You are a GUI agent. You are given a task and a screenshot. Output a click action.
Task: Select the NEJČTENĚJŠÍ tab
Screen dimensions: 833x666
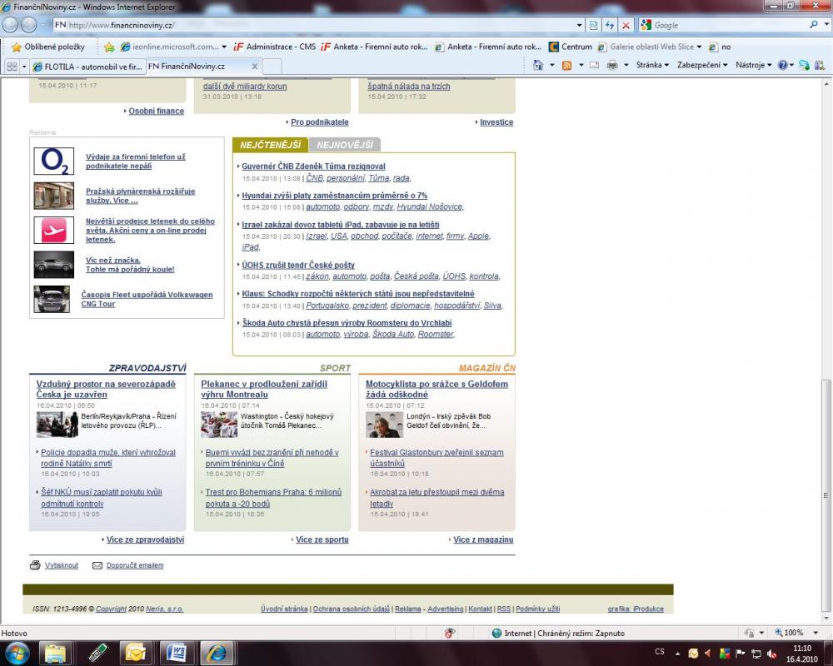click(270, 145)
